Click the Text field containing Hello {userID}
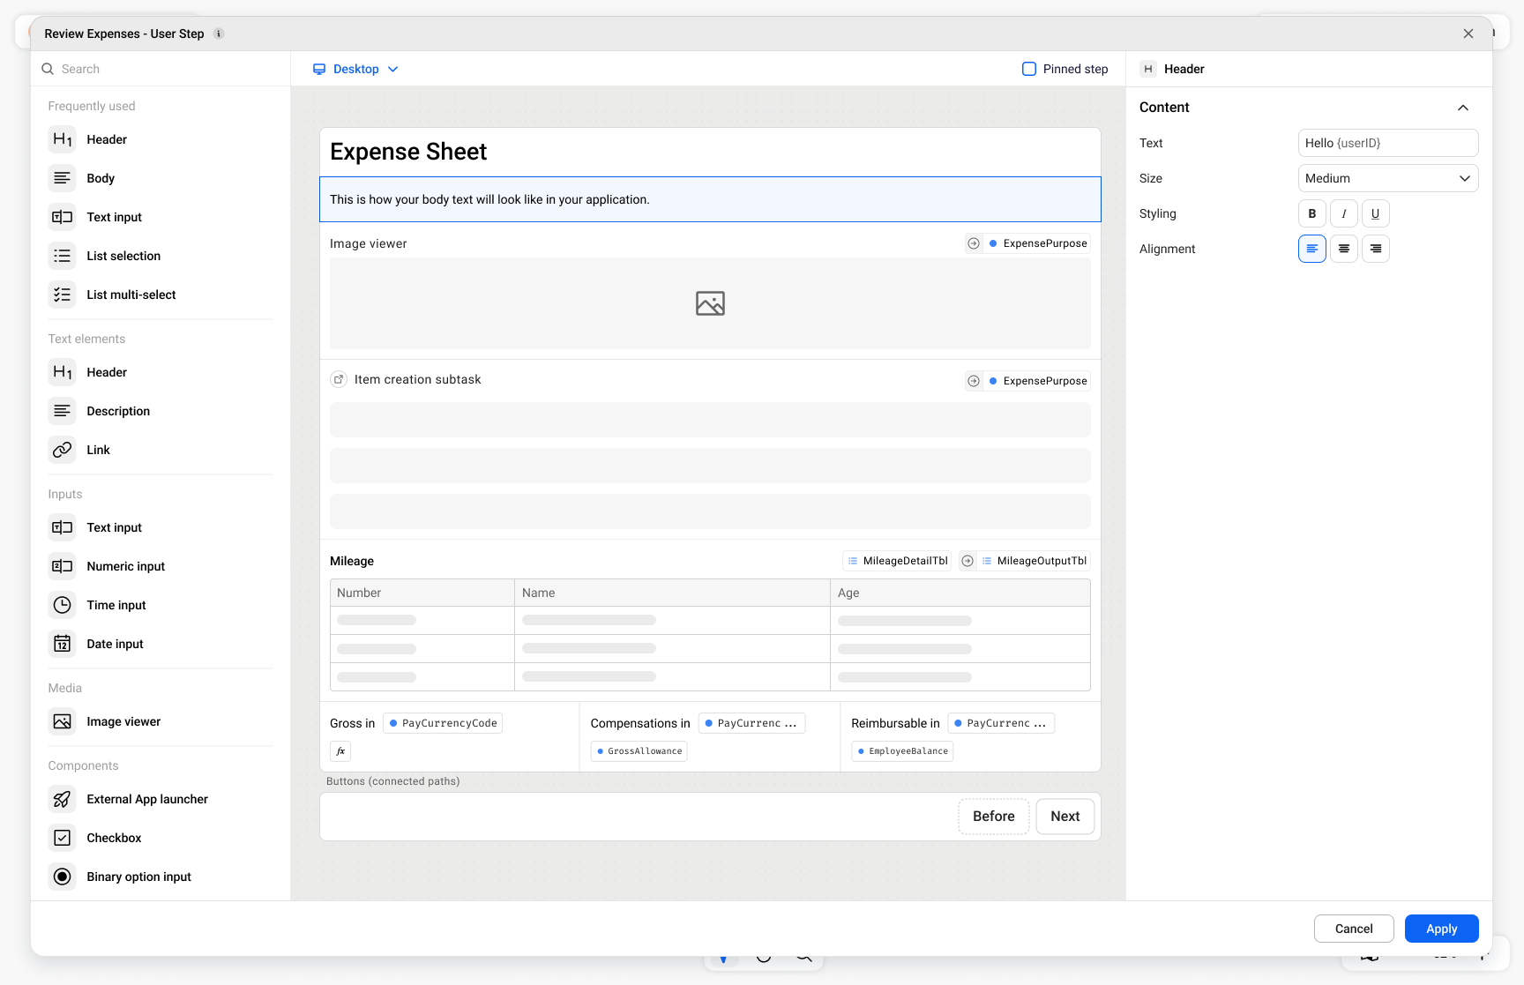 click(x=1387, y=143)
